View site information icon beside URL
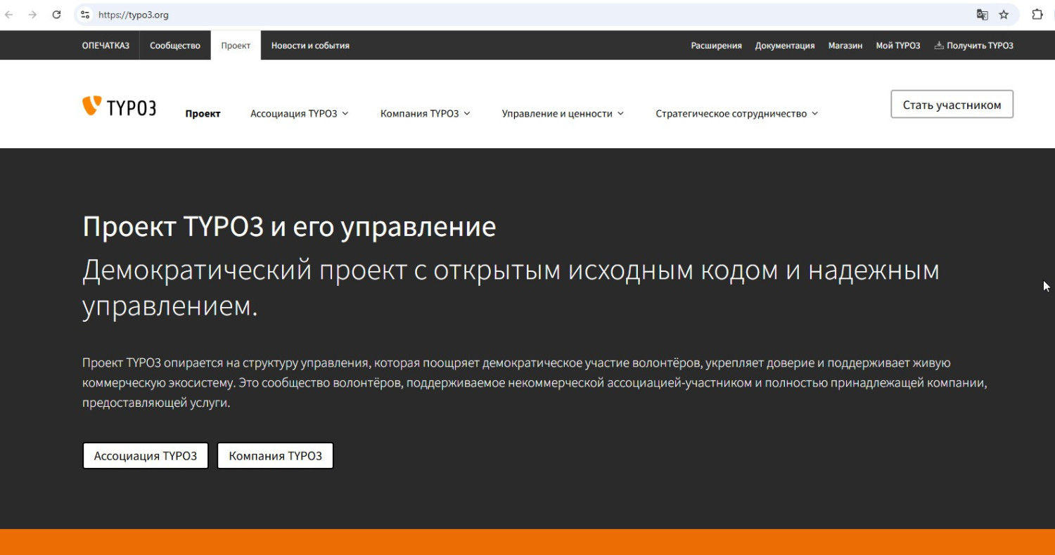 tap(85, 15)
